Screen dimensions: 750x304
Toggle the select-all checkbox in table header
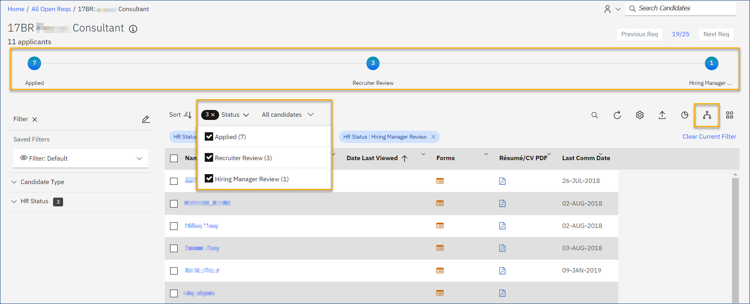pyautogui.click(x=174, y=158)
